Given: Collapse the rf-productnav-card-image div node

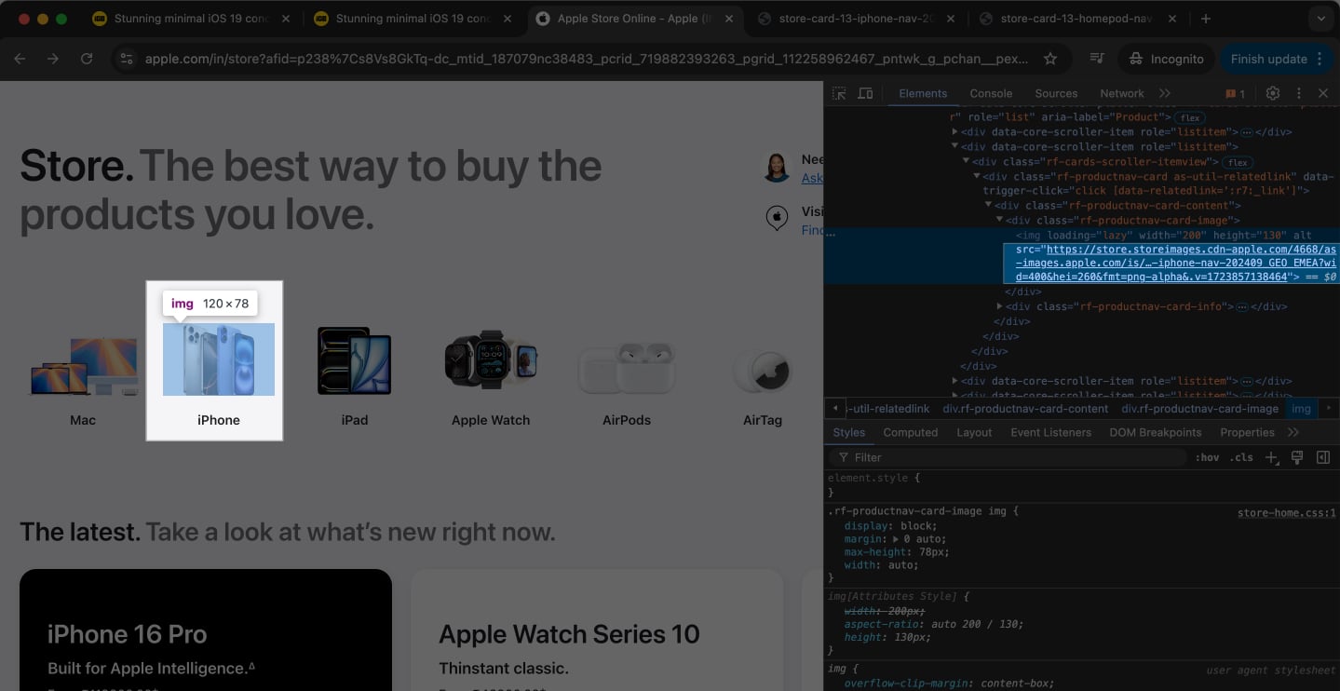Looking at the screenshot, I should pos(1000,221).
